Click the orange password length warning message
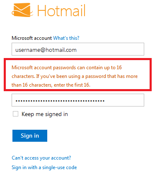Viewport: 155px width, 172px height. click(x=75, y=76)
